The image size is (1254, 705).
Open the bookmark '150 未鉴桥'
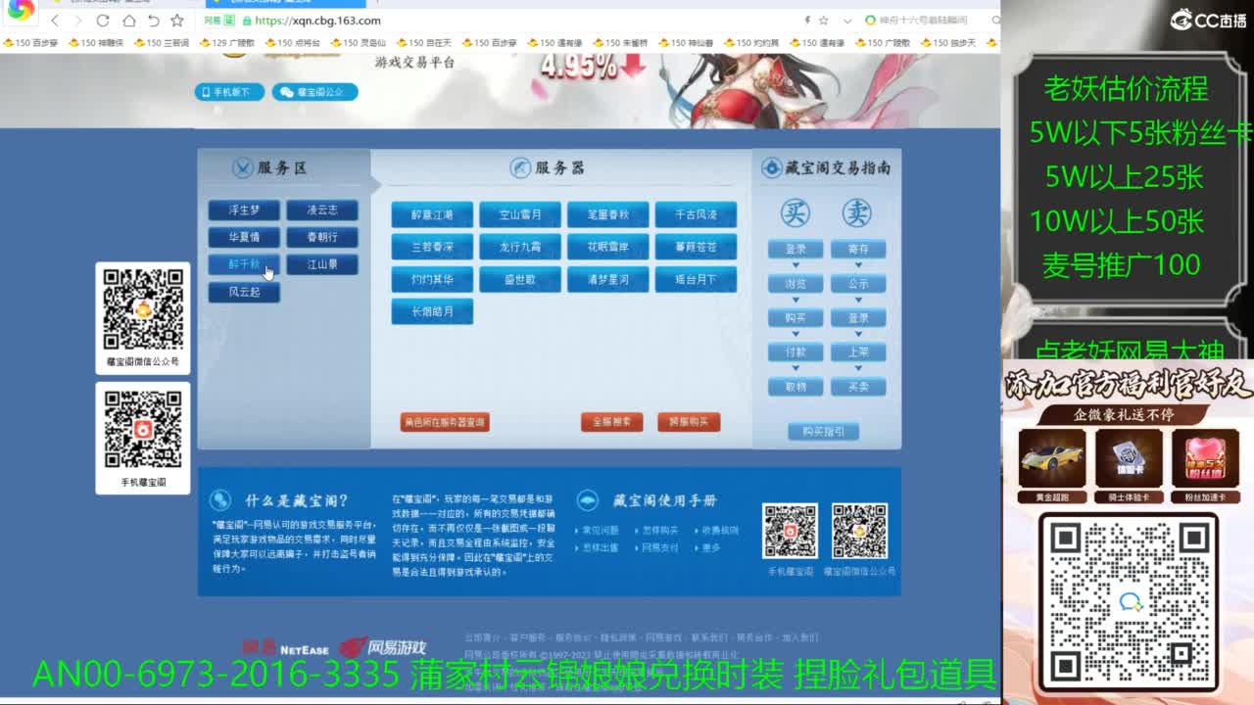[621, 43]
